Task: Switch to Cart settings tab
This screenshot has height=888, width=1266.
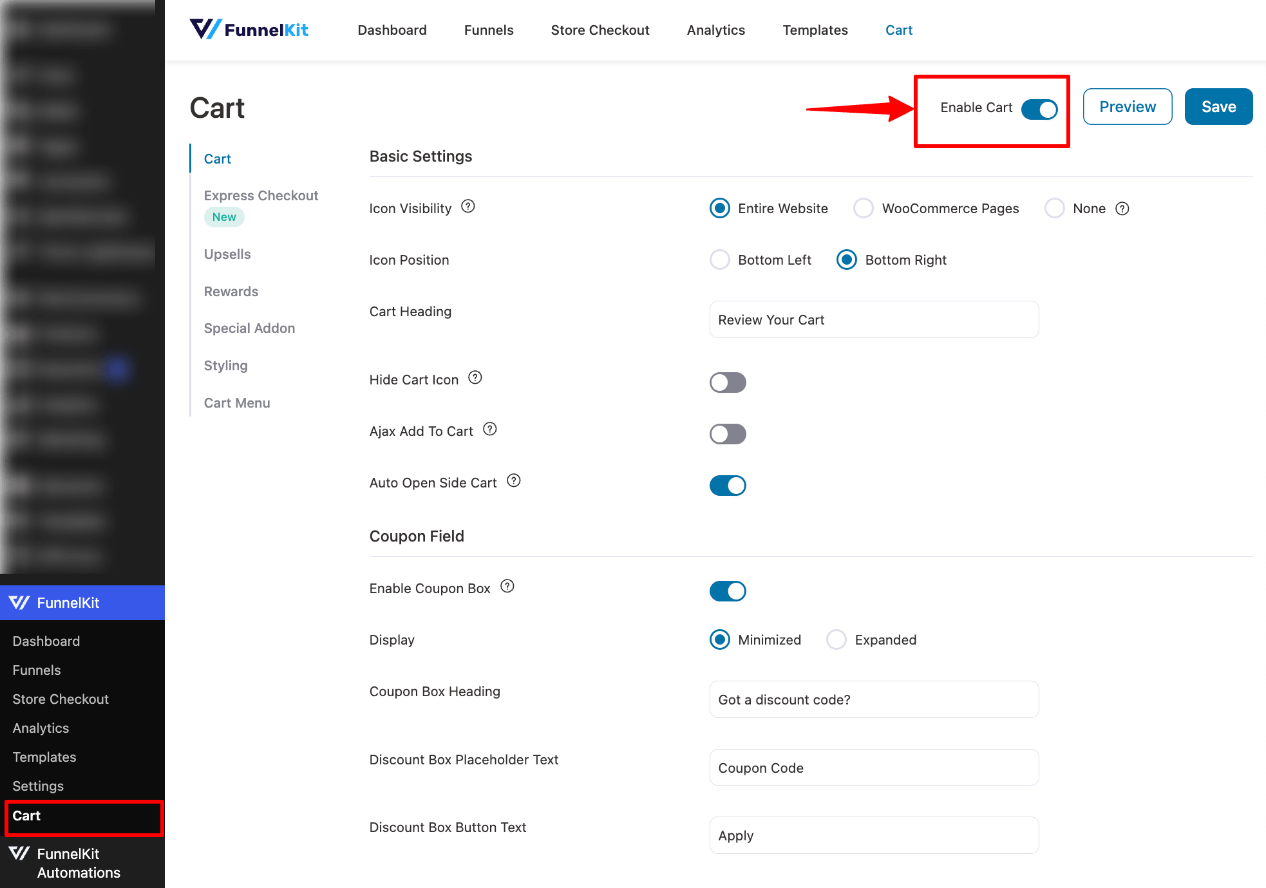Action: click(x=218, y=159)
